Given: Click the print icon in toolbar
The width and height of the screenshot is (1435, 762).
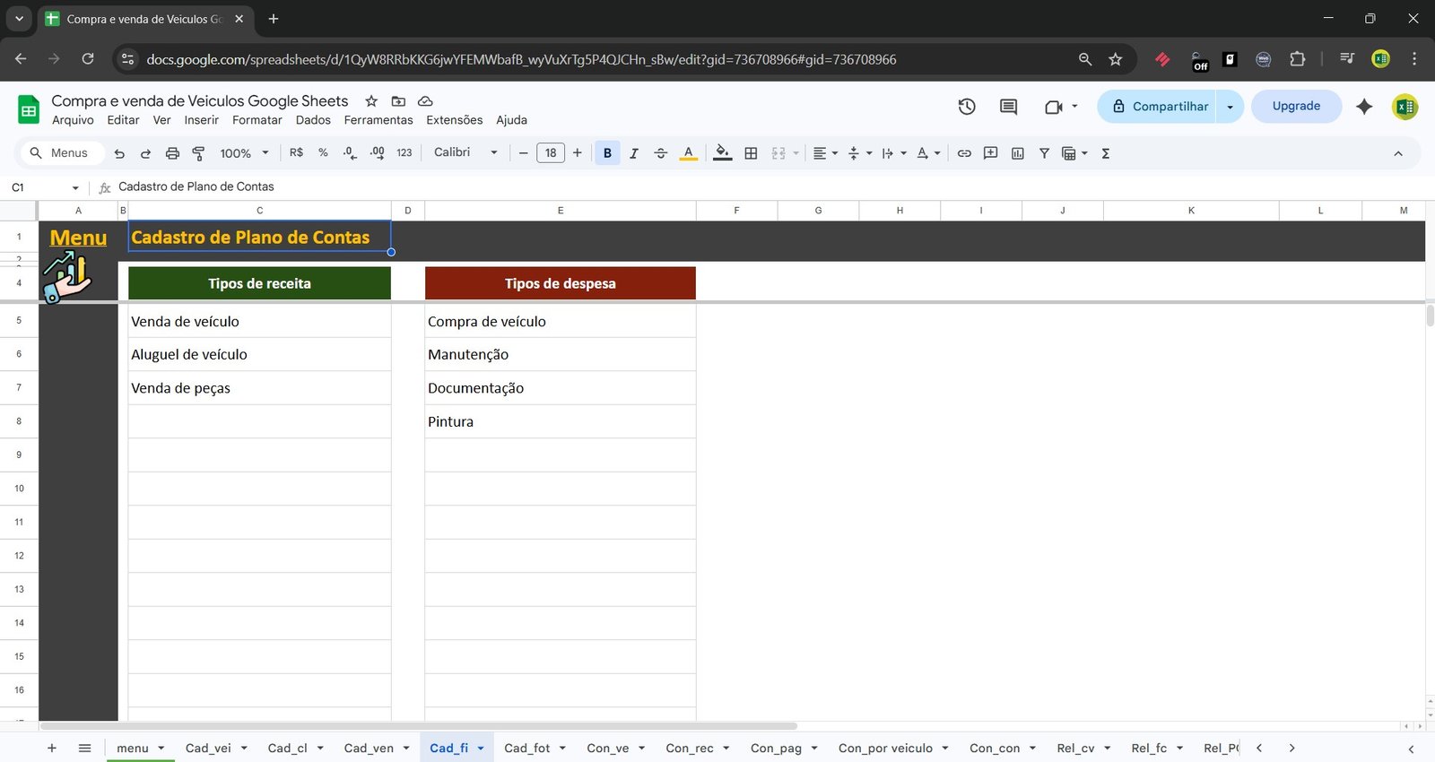Looking at the screenshot, I should pyautogui.click(x=172, y=153).
